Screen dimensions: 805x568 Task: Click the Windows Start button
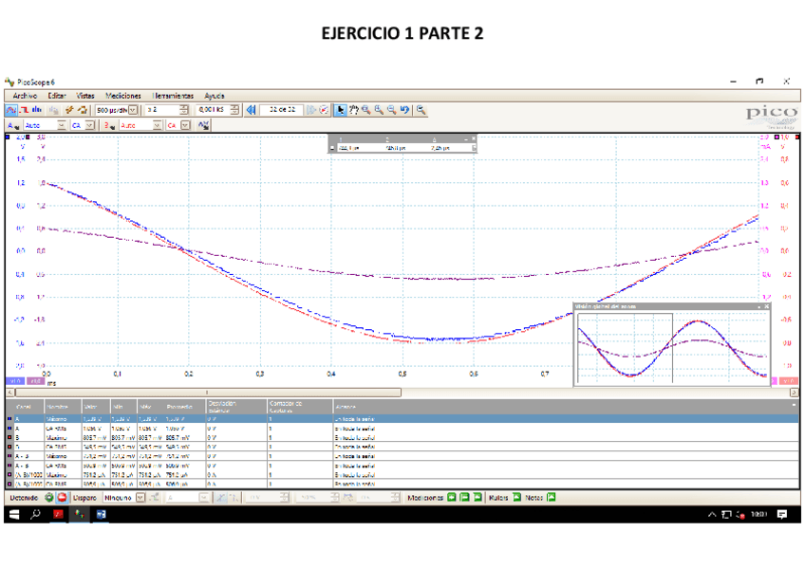coord(14,514)
